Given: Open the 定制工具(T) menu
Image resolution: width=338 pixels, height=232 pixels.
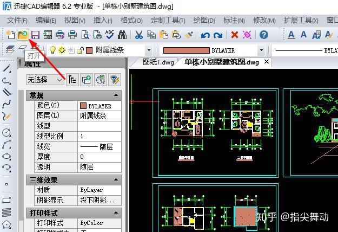Looking at the screenshot, I should 168,21.
